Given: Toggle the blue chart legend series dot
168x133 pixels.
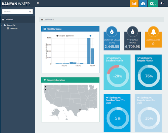Looking at the screenshot, I should click(x=90, y=36).
